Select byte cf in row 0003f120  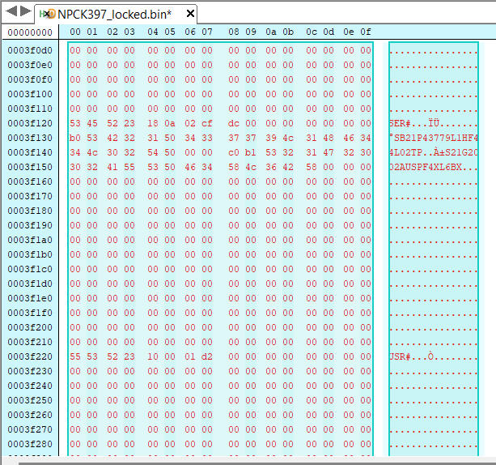207,123
